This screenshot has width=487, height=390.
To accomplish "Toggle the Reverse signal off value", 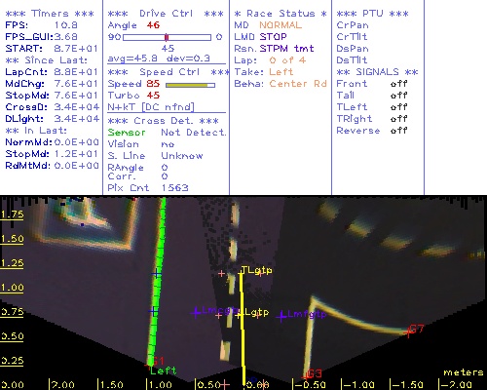I will click(x=398, y=131).
